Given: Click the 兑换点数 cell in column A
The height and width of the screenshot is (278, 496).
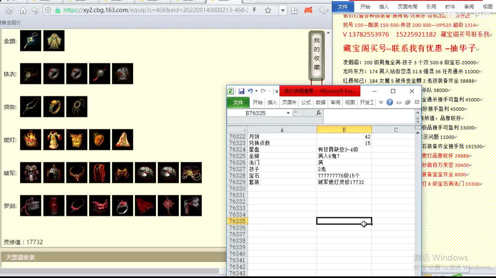Looking at the screenshot, I should pyautogui.click(x=282, y=143).
